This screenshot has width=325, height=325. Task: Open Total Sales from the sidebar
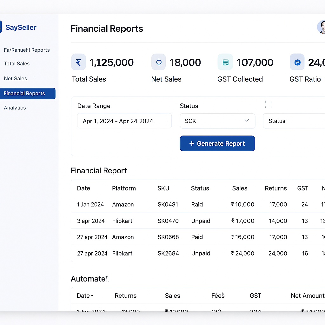(17, 63)
